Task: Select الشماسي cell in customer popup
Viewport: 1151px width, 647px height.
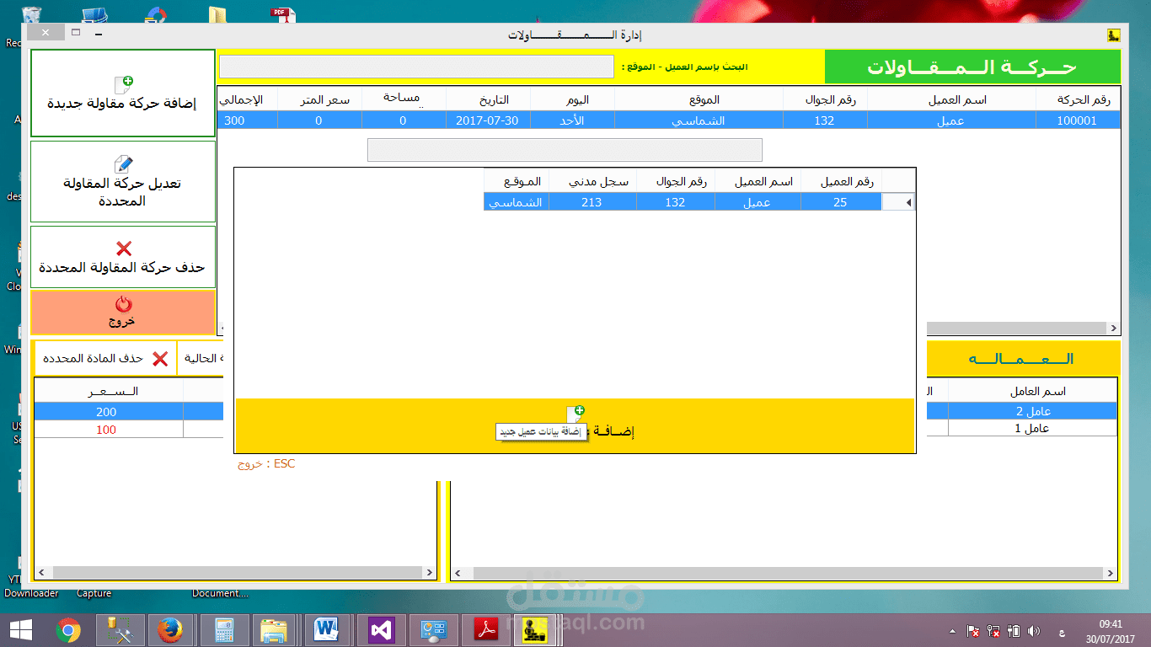Action: [517, 202]
